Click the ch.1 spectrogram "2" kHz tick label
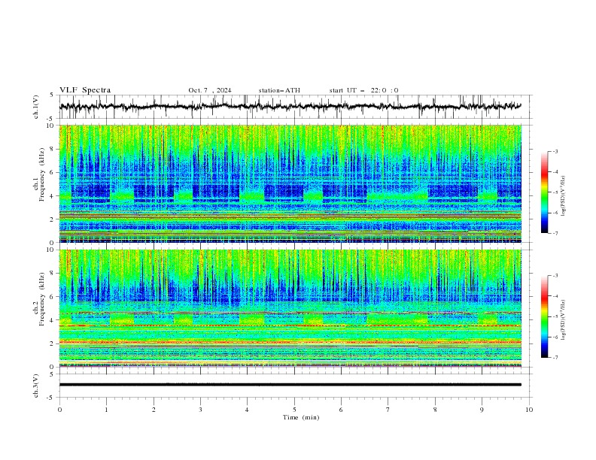The image size is (596, 460). [x=53, y=219]
